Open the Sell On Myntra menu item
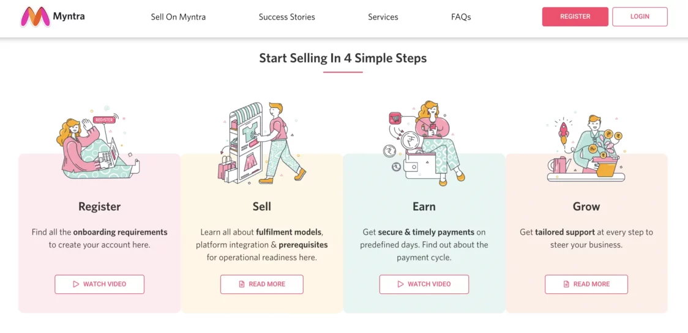The width and height of the screenshot is (688, 333). [178, 17]
